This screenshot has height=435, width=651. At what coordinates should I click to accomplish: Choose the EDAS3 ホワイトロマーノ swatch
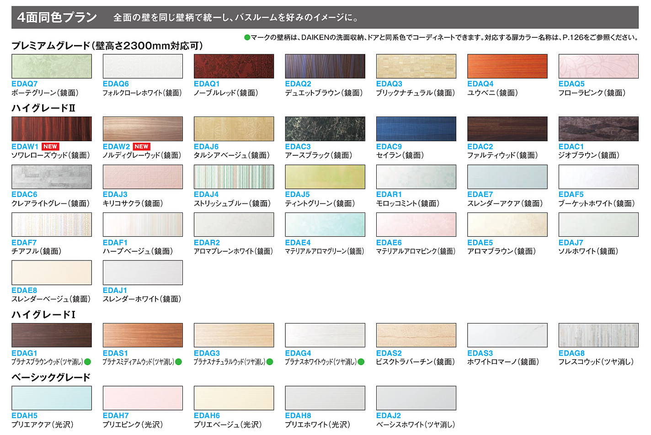click(x=507, y=335)
